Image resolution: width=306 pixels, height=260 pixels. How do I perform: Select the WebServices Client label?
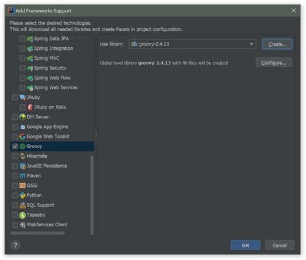(47, 225)
